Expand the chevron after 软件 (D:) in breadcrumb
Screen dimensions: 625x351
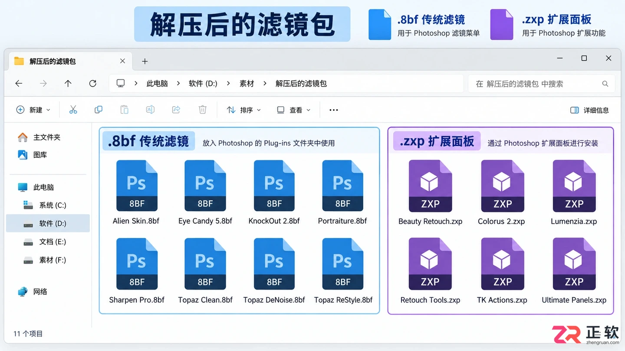[x=228, y=84]
